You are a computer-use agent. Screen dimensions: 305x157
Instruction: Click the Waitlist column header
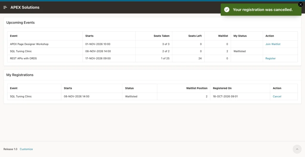tap(223, 36)
